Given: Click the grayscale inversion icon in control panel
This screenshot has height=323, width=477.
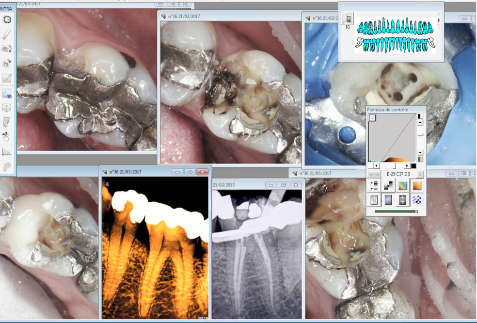Looking at the screenshot, I should [388, 185].
